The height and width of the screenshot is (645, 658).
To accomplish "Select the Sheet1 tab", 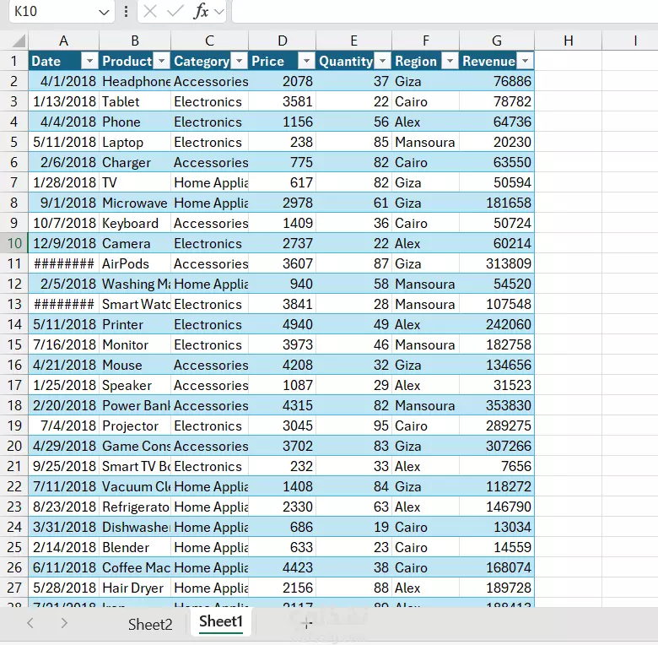I will (x=221, y=622).
